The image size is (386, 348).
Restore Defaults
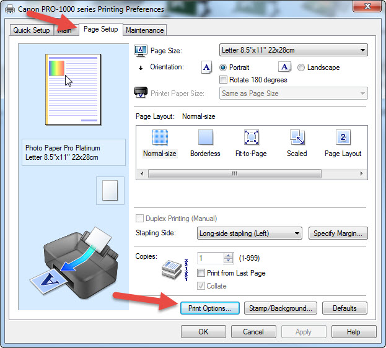(x=344, y=308)
